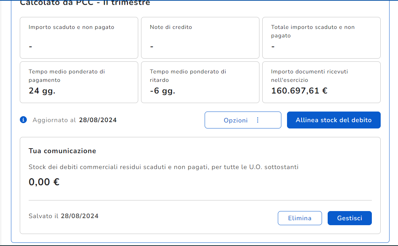Click the Importo documenti ricevuti nell'esercizio label
This screenshot has height=246, width=398.
click(x=309, y=76)
